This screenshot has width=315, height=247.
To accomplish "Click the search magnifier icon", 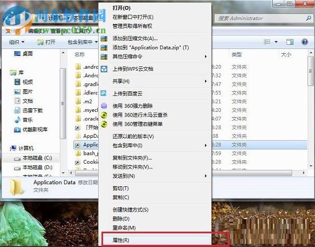I will (x=308, y=18).
